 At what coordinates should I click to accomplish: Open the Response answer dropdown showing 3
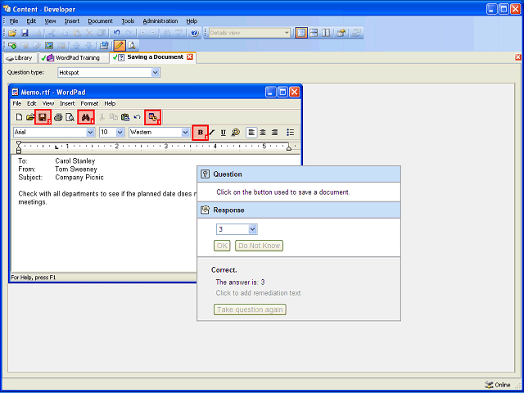point(253,229)
